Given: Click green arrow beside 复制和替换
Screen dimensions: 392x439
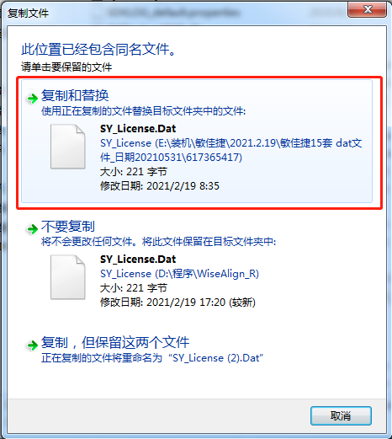Looking at the screenshot, I should (32, 99).
